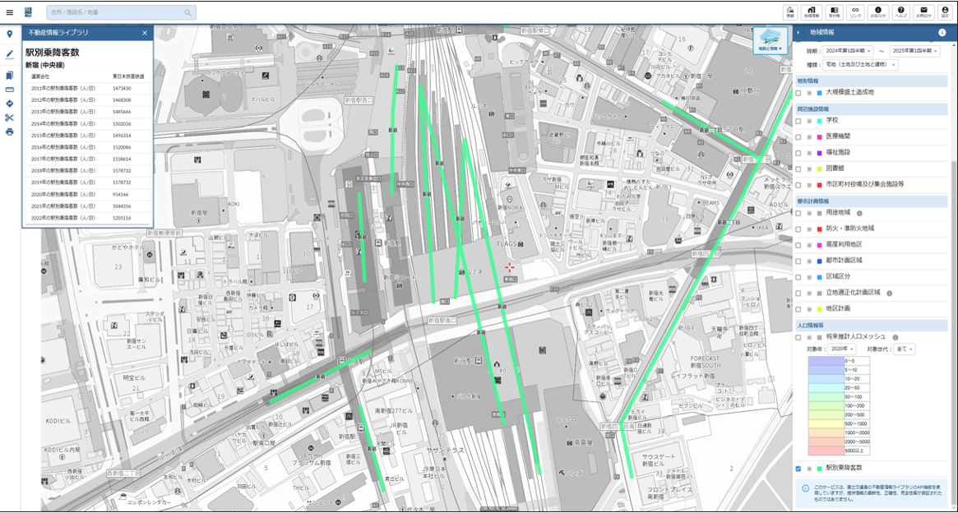Select the location pin tool in sidebar
Viewport: 958px width, 513px height.
[10, 34]
